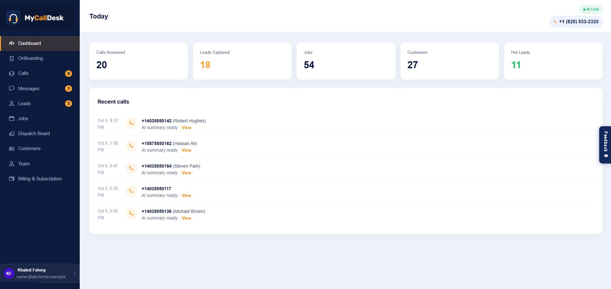Click phone number +14035550142
This screenshot has width=611, height=289.
[157, 121]
